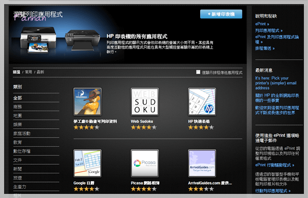This screenshot has height=198, width=308.
Task: Click the ArrivalGuides.com 提供... app title
Action: (x=210, y=183)
